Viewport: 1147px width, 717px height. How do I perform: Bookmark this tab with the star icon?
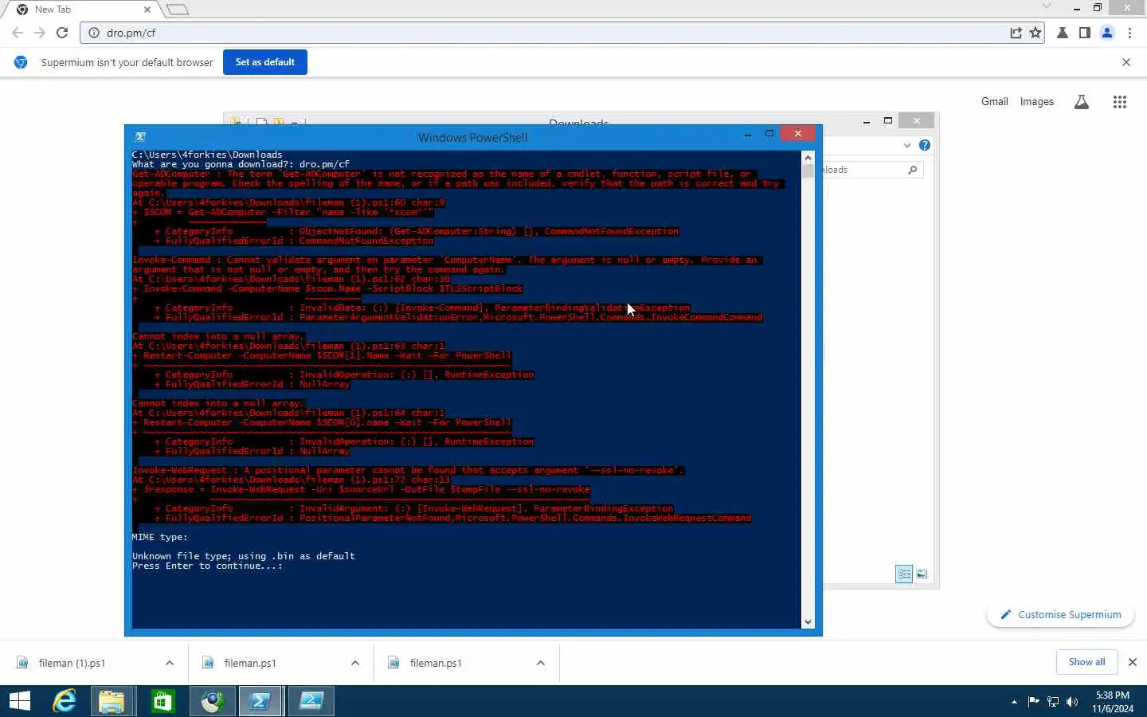click(x=1035, y=33)
